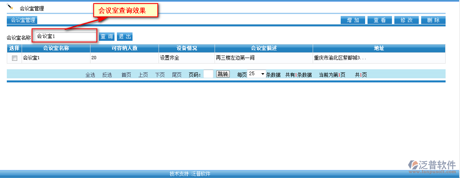
Task: Click the 地址 column header
Action: tap(379, 48)
